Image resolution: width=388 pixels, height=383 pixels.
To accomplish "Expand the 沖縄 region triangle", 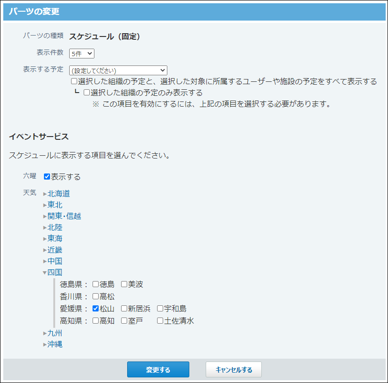I will (45, 344).
